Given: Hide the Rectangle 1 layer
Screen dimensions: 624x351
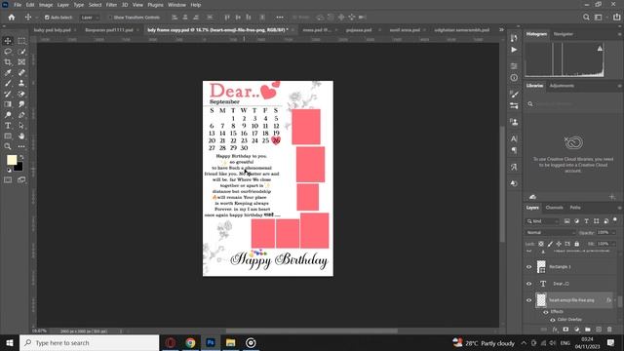Looking at the screenshot, I should 528,267.
